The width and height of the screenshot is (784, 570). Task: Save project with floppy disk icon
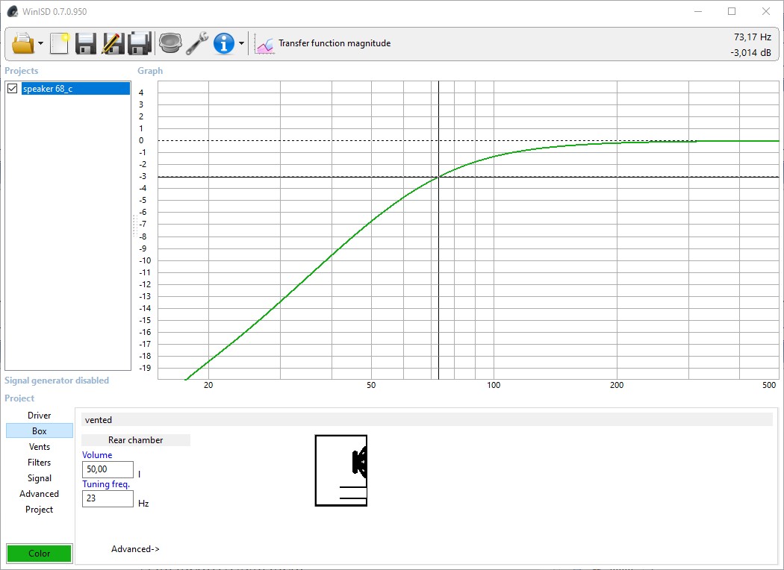click(x=86, y=43)
